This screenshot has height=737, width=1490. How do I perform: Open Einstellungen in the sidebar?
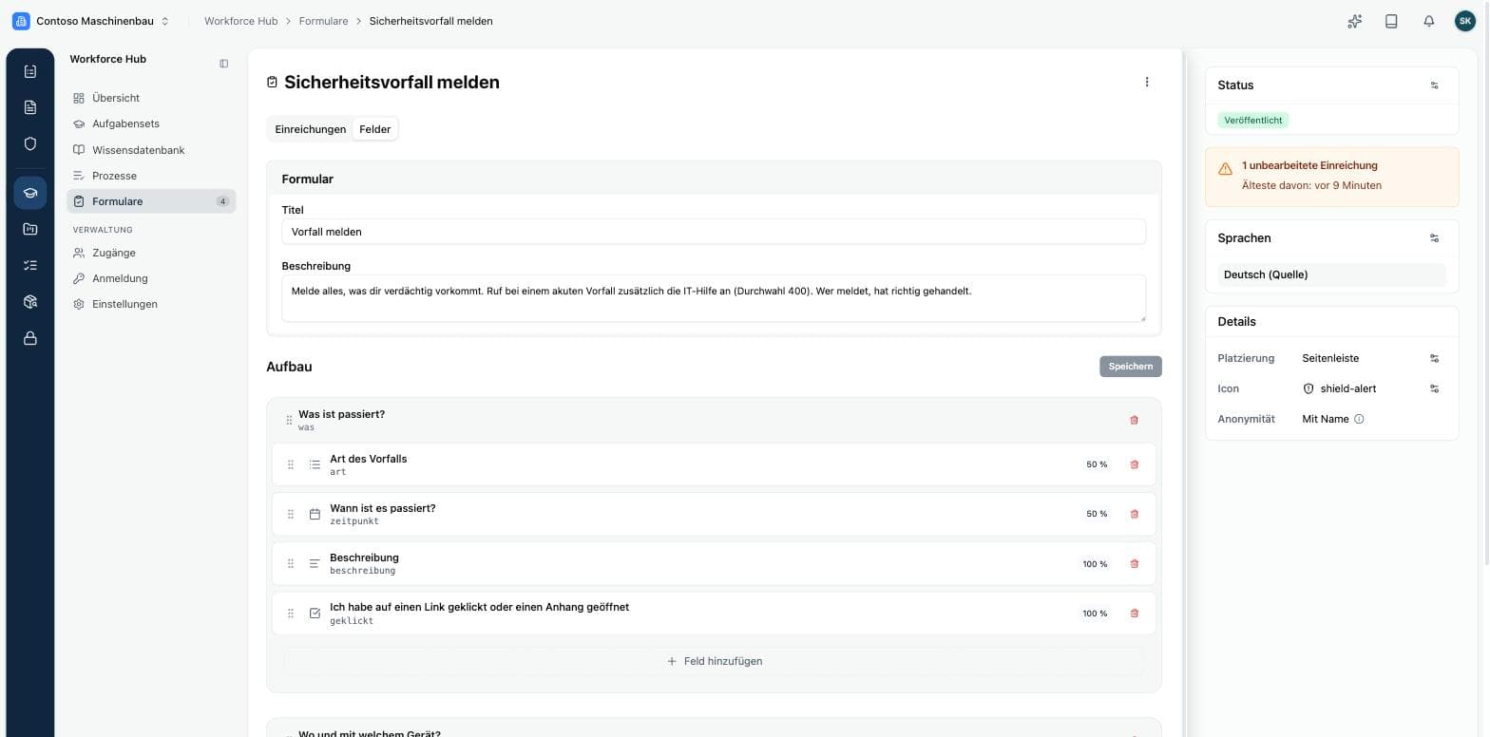pyautogui.click(x=151, y=304)
